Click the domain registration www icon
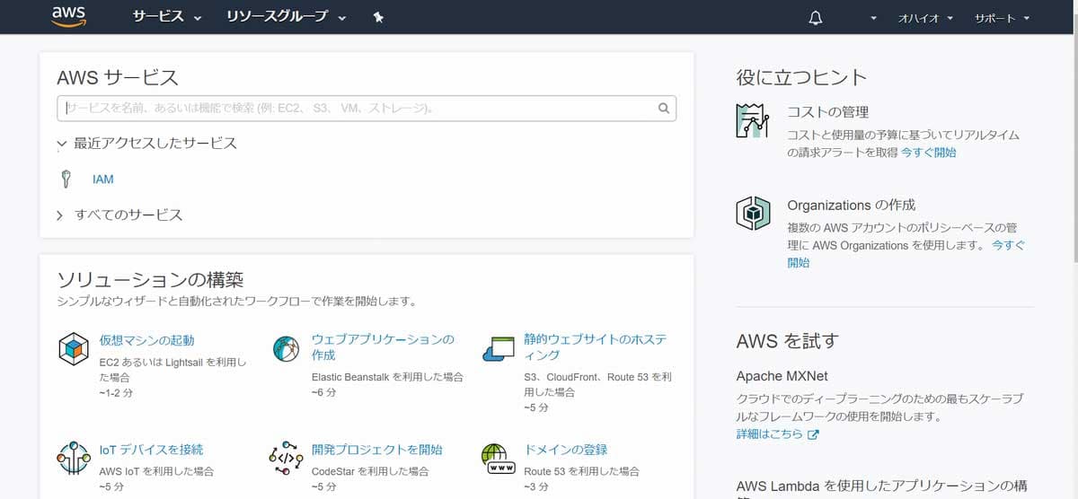The height and width of the screenshot is (499, 1078). [x=498, y=458]
